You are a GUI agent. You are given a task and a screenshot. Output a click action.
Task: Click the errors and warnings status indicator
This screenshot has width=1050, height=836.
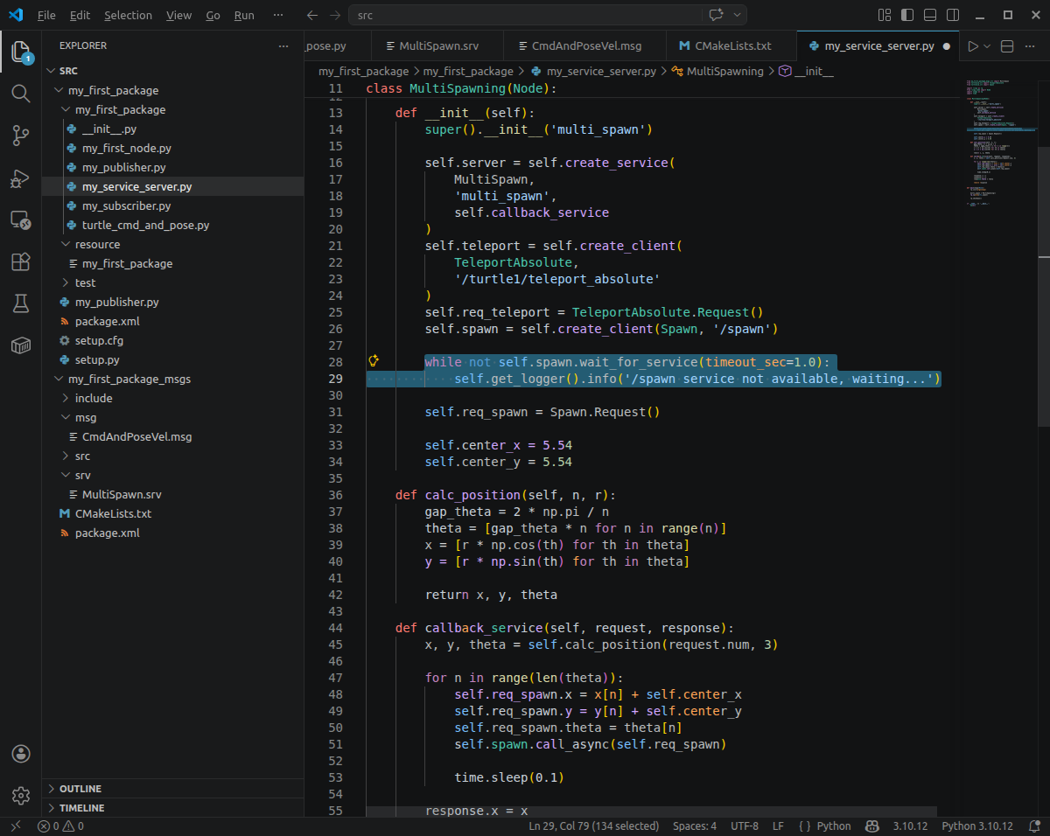(x=60, y=826)
